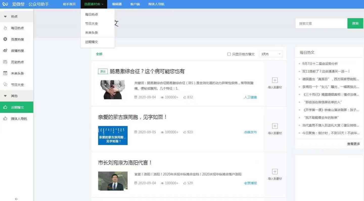
Task: Open 李湘另一个"女儿"曝光 hot article
Action: [331, 87]
